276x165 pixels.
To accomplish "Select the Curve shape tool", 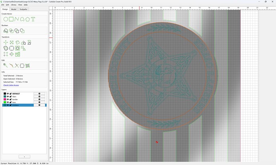I will pyautogui.click(x=22, y=19).
